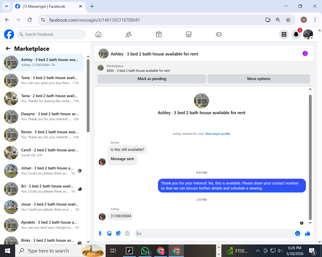Open the Dwayne conversation

(x=43, y=116)
